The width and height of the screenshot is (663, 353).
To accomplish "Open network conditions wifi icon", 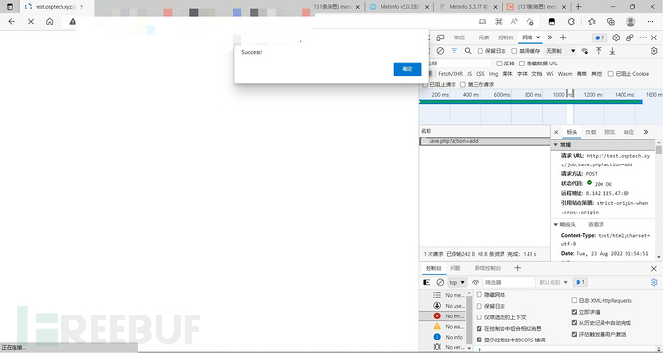I will click(x=585, y=51).
